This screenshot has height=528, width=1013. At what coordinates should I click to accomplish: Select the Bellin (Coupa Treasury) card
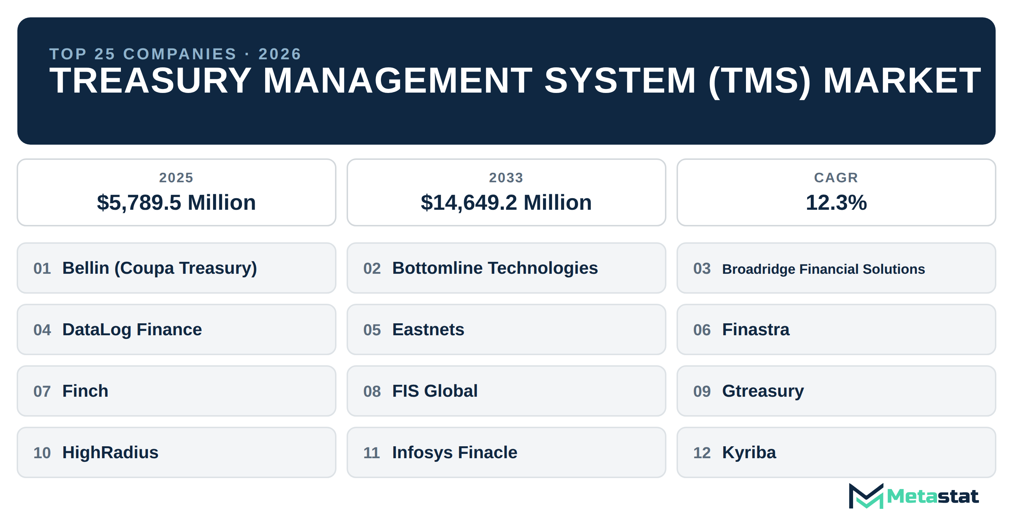[x=176, y=268]
